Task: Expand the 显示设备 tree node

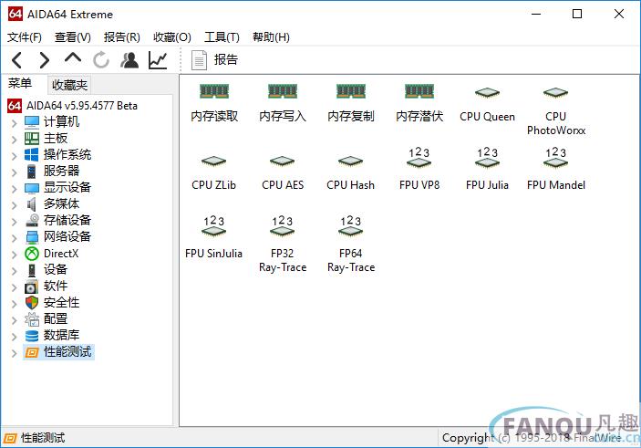Action: (14, 188)
